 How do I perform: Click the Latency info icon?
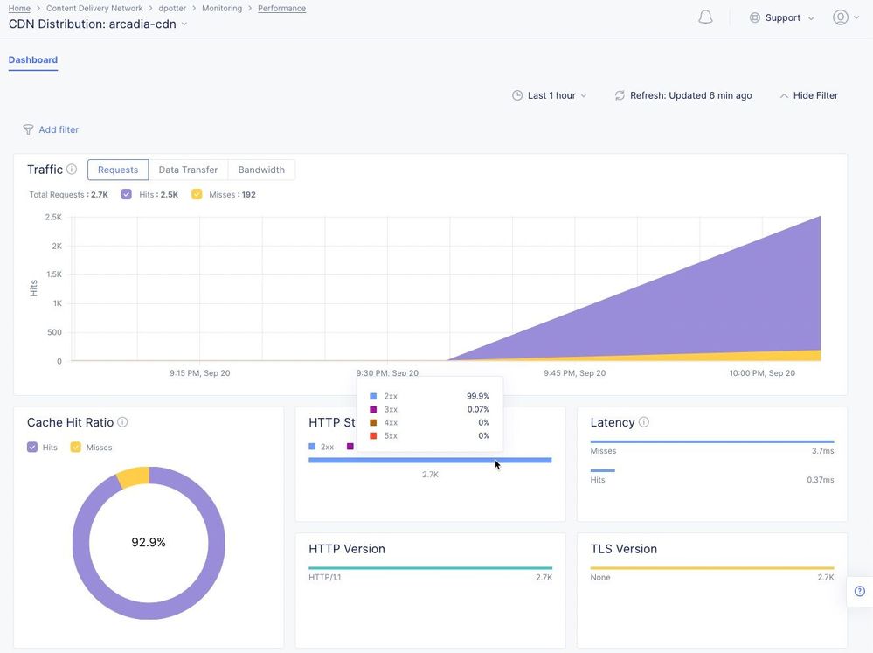click(x=644, y=422)
